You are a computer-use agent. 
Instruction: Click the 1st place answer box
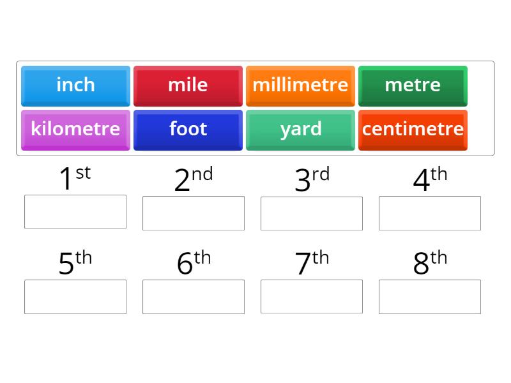(x=75, y=212)
